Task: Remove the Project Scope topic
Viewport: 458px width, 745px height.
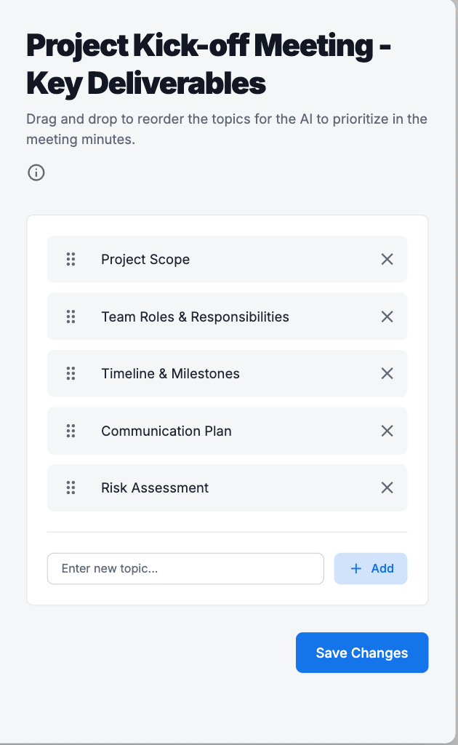Action: [x=387, y=259]
